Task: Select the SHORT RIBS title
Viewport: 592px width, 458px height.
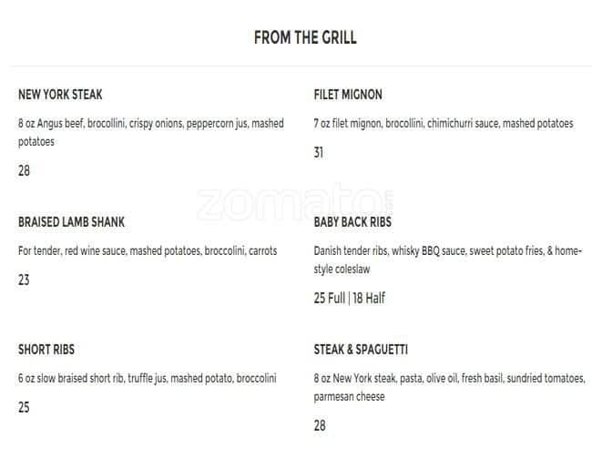Action: point(46,350)
